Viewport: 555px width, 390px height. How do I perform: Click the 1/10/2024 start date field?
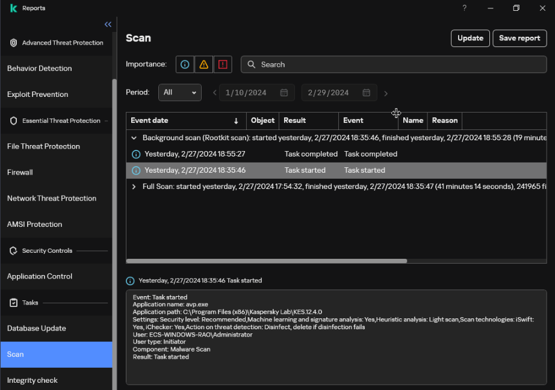257,93
